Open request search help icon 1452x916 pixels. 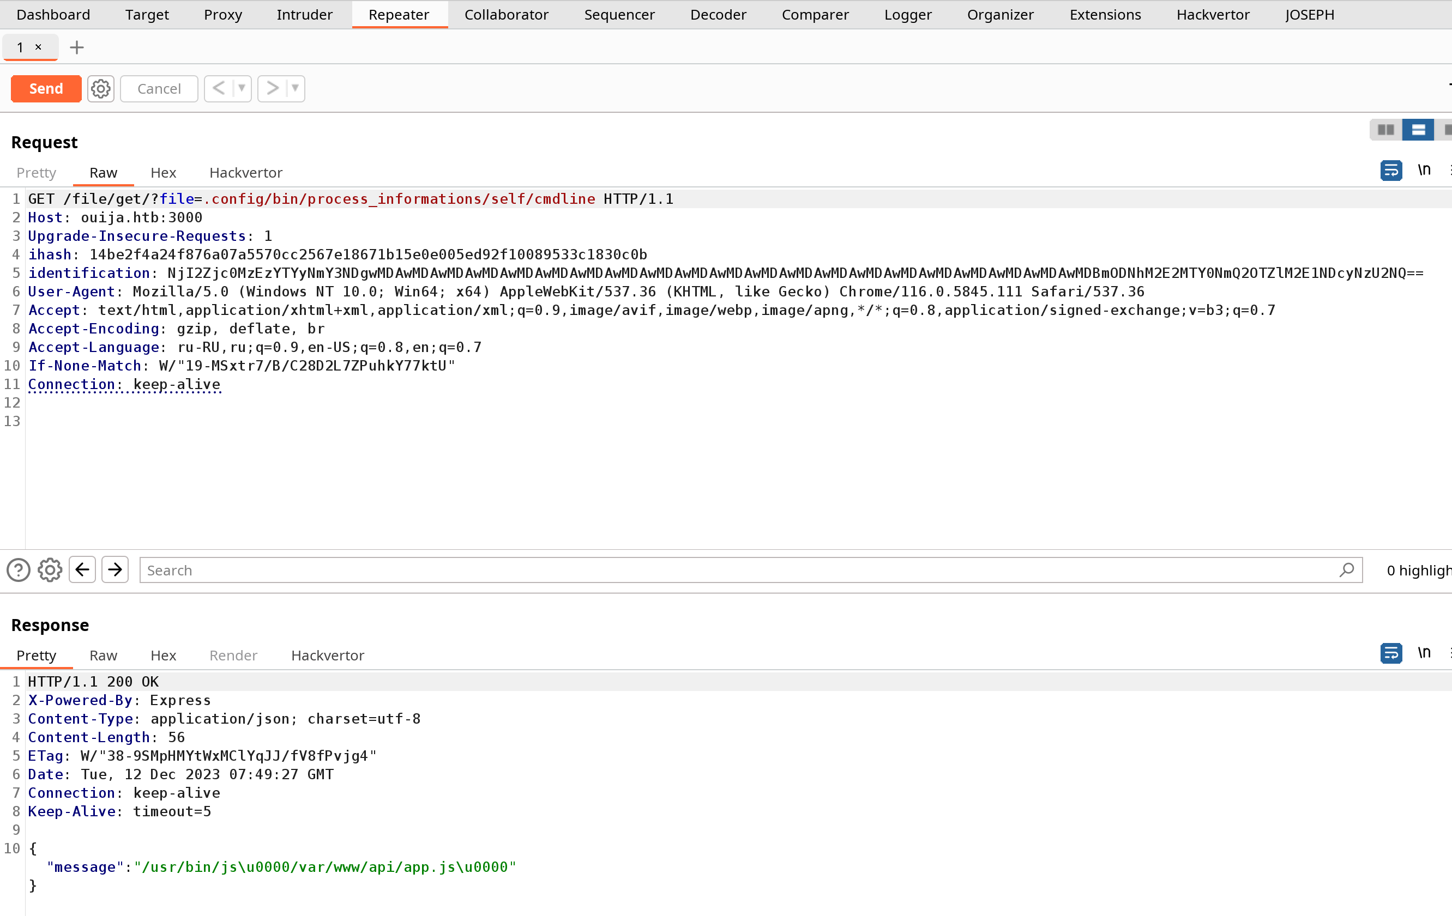point(18,570)
